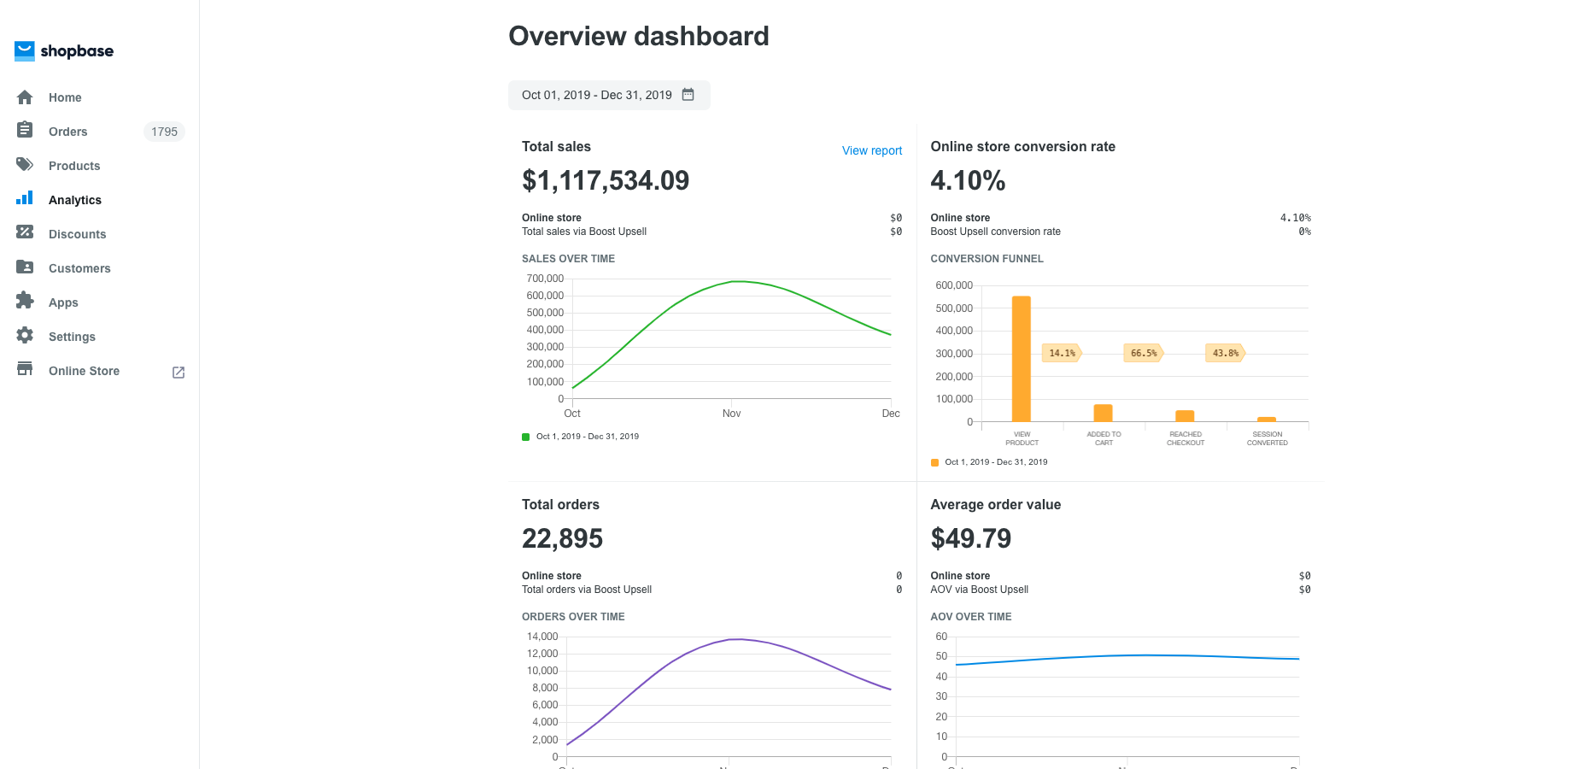Click the Products tag icon
This screenshot has height=769, width=1569.
click(25, 165)
